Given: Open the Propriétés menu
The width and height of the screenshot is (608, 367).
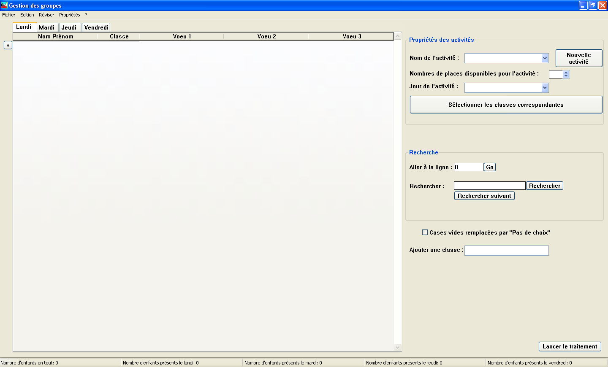Looking at the screenshot, I should tap(69, 15).
